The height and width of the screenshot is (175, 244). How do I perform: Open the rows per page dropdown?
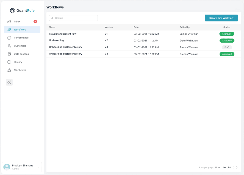click(x=217, y=167)
